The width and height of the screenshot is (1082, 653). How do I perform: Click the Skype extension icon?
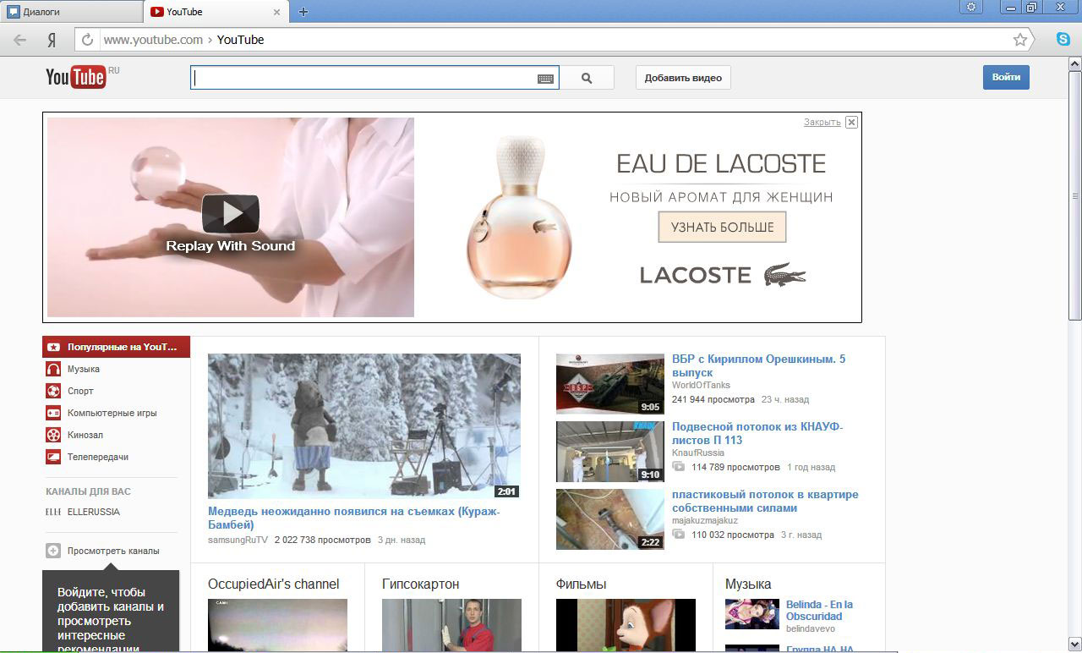[1063, 39]
